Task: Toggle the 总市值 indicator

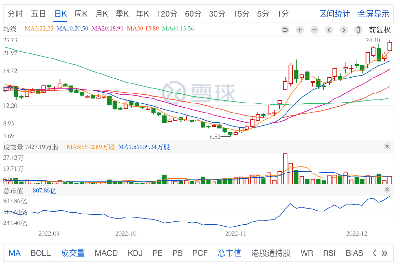Action: pos(229,253)
